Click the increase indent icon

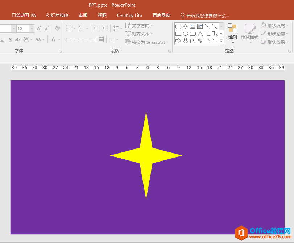pos(105,28)
